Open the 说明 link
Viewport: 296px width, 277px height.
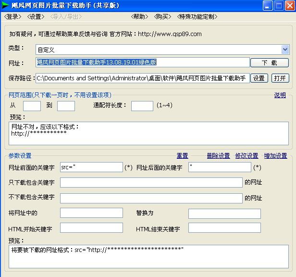click(x=280, y=95)
